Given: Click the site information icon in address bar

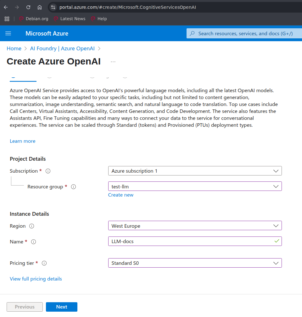Looking at the screenshot, I should point(53,7).
